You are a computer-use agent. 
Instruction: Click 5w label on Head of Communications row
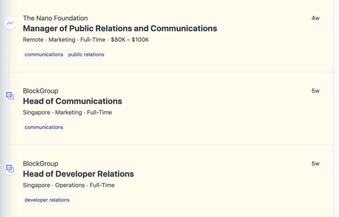(x=315, y=91)
